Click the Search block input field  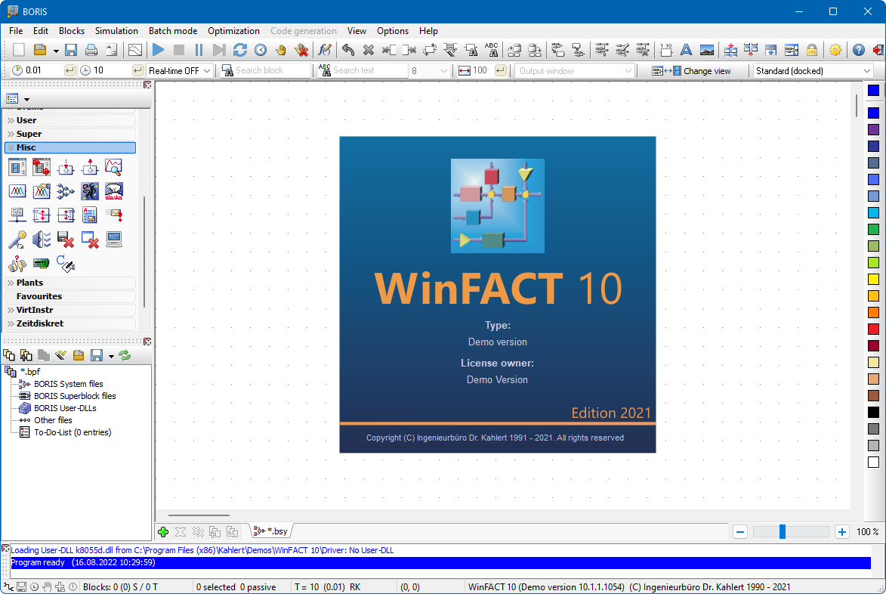tap(273, 70)
